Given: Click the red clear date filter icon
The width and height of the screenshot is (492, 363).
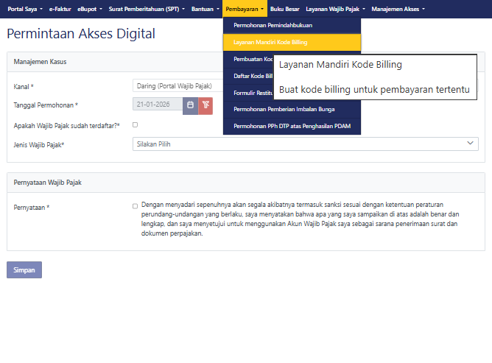Looking at the screenshot, I should coord(205,105).
